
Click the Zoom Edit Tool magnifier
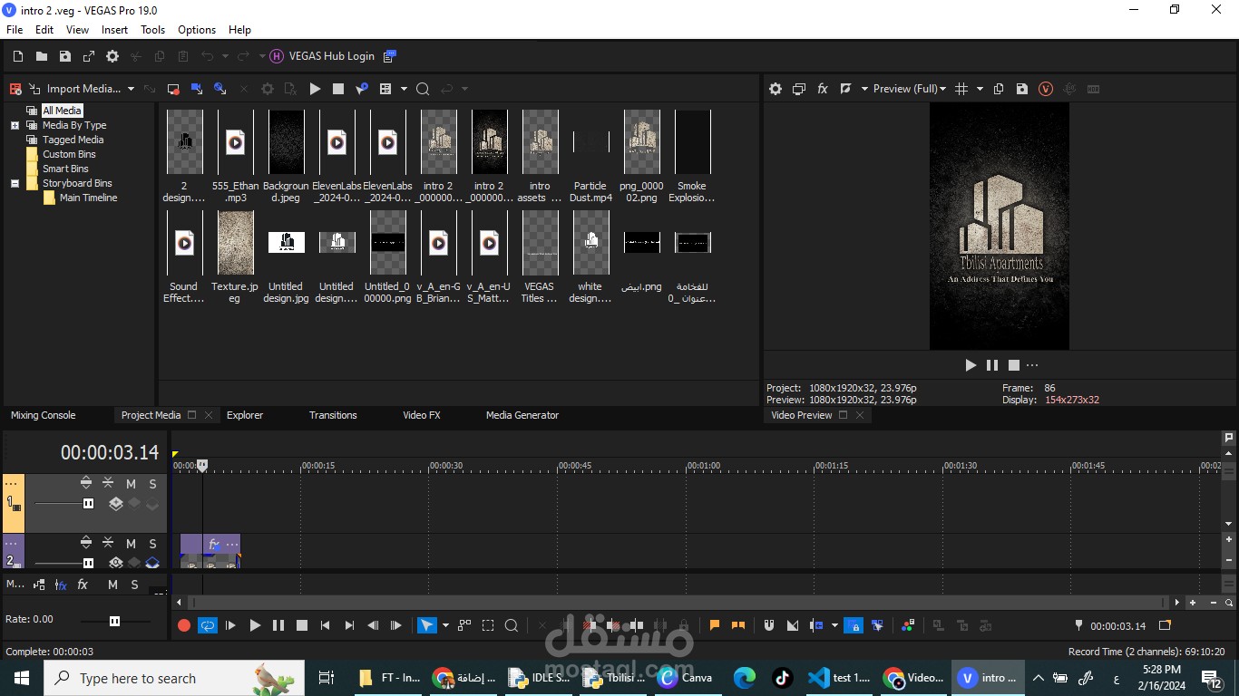pos(512,625)
